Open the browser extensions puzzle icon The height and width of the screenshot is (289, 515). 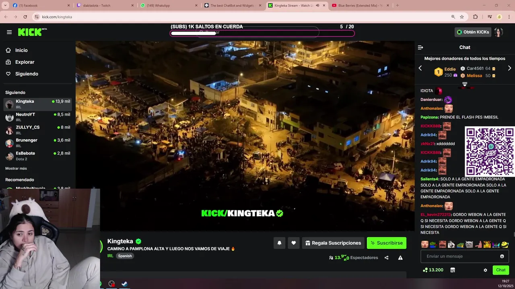click(476, 17)
